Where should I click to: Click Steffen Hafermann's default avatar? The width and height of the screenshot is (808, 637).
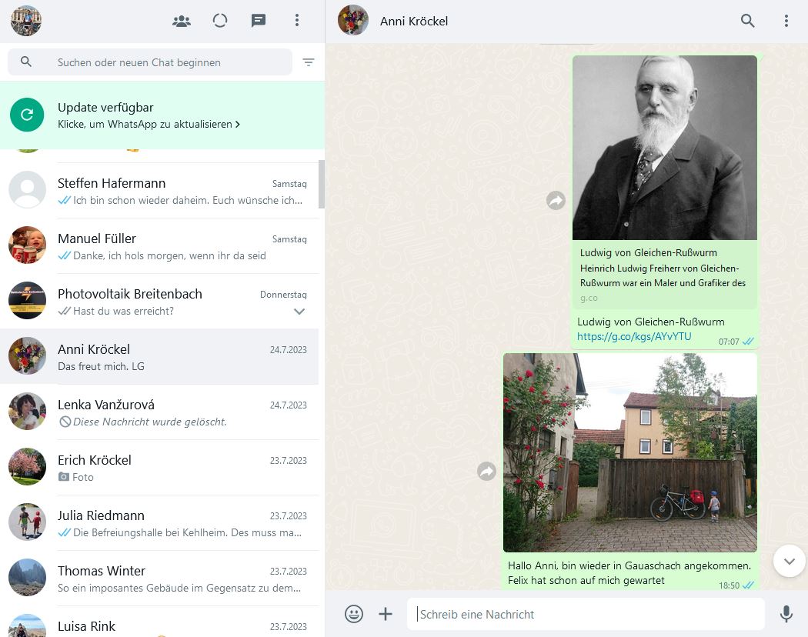pyautogui.click(x=27, y=190)
